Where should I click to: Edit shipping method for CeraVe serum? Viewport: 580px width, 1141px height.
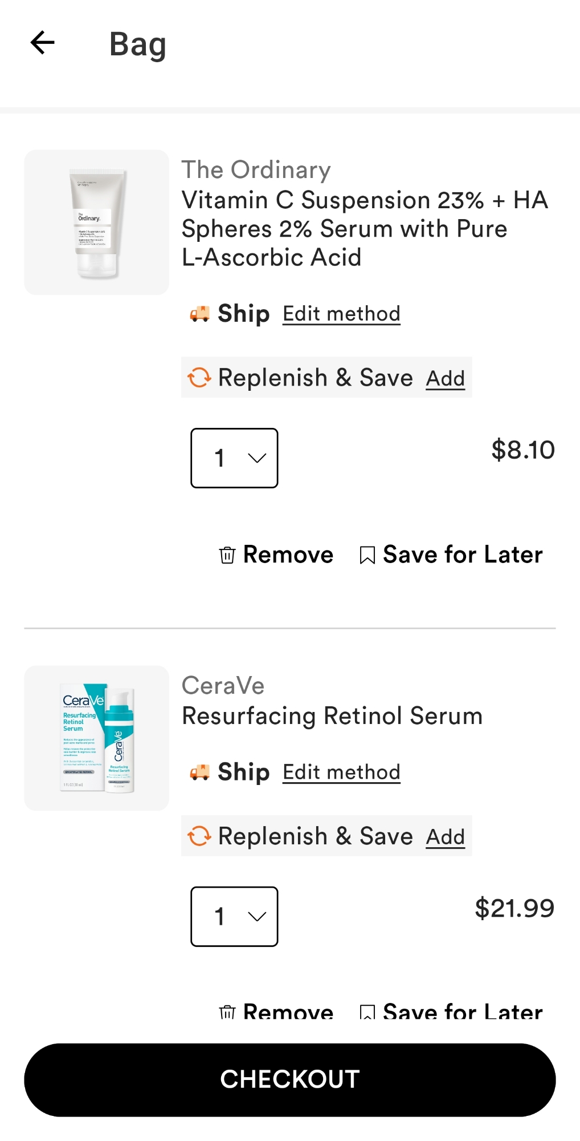pos(341,772)
